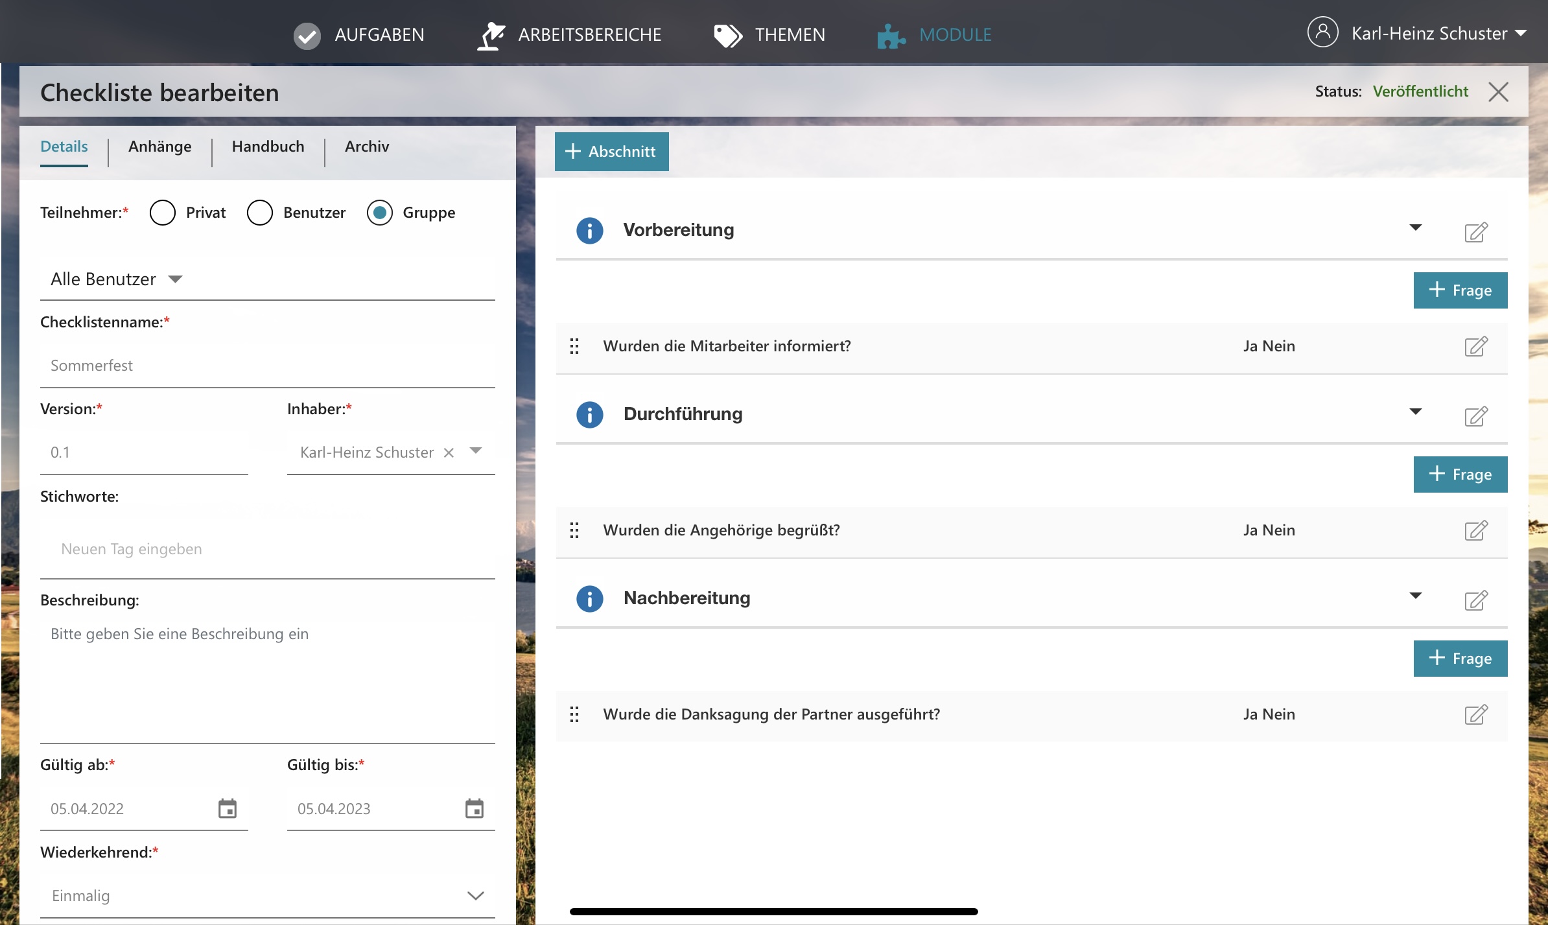Click drag handle of Danksagung question
Viewport: 1548px width, 925px height.
574,714
